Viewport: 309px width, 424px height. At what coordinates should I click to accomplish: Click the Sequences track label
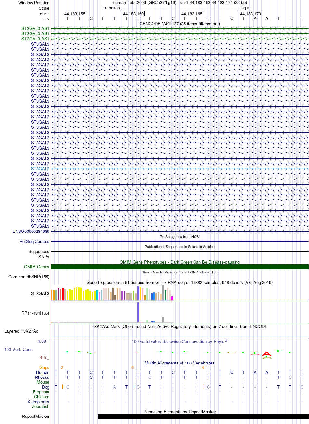pyautogui.click(x=39, y=251)
